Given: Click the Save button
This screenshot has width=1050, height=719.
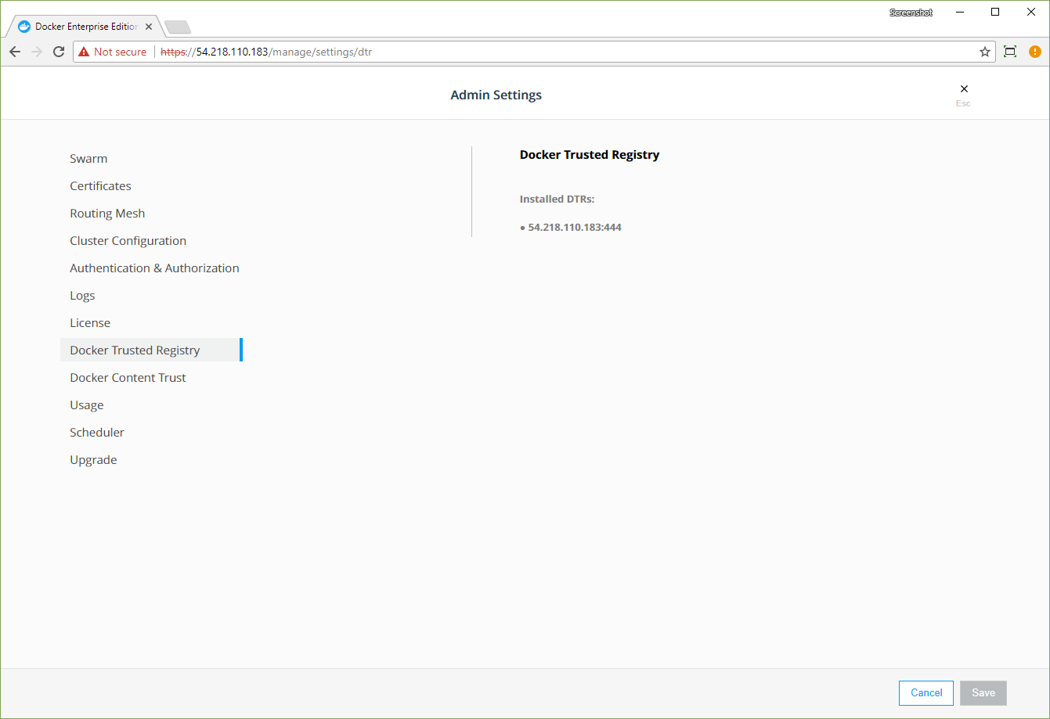Looking at the screenshot, I should 983,693.
